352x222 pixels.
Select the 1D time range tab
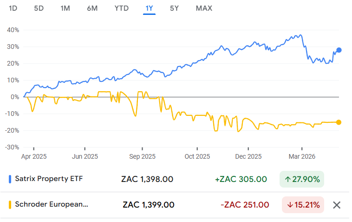(x=13, y=8)
